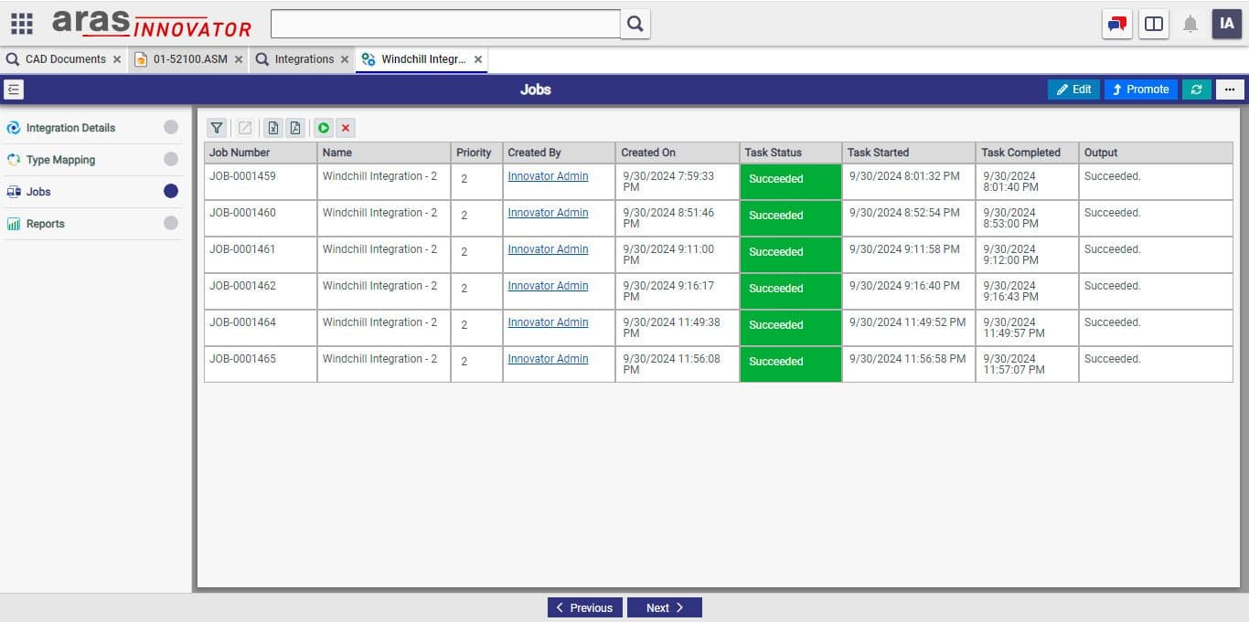Click the filter funnel toolbar icon

217,128
